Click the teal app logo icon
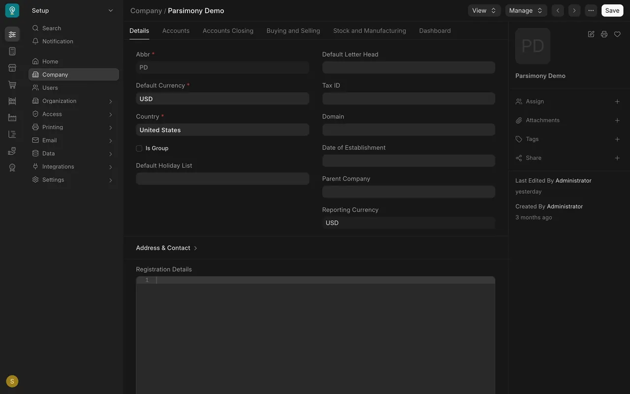Screen dimensions: 630x394 pyautogui.click(x=12, y=10)
